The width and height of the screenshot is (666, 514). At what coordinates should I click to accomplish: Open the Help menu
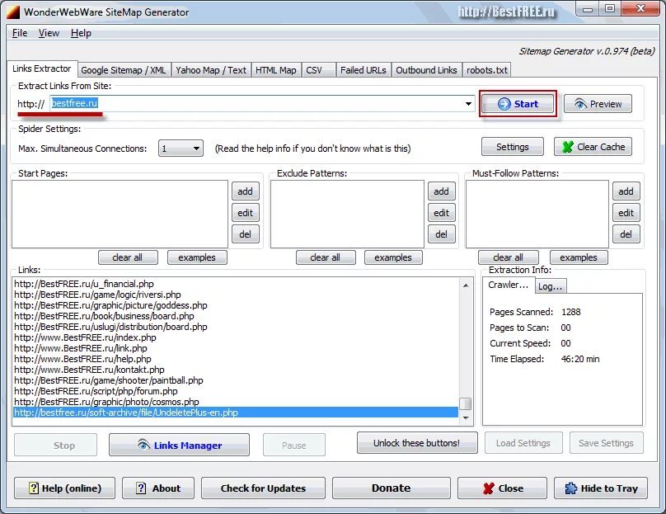81,33
